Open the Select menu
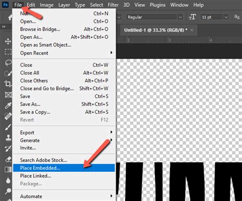The height and width of the screenshot is (201, 242). pos(96,5)
